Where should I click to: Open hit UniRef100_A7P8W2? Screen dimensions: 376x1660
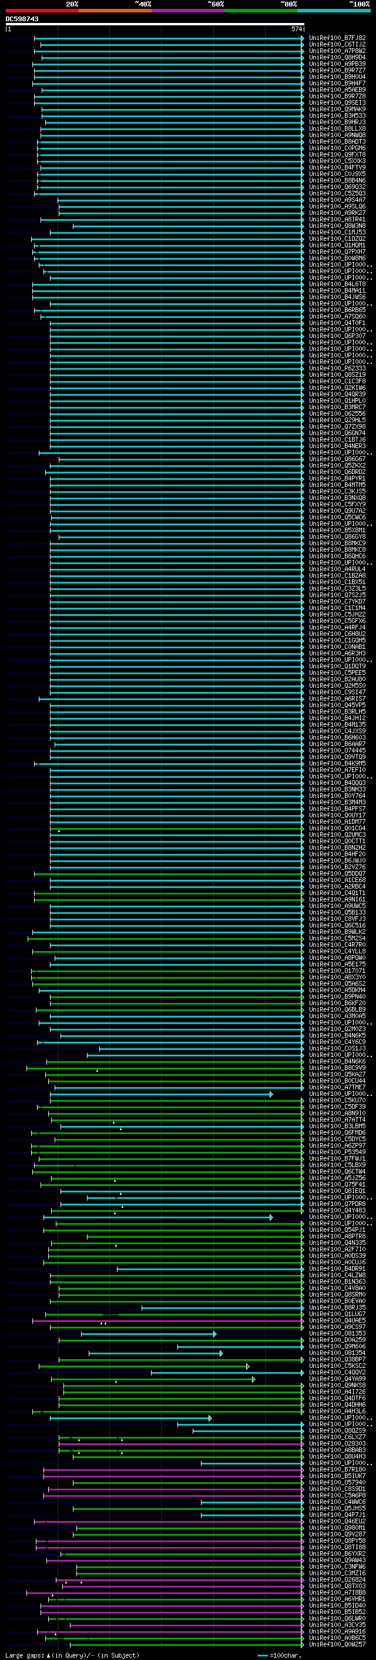(x=337, y=51)
